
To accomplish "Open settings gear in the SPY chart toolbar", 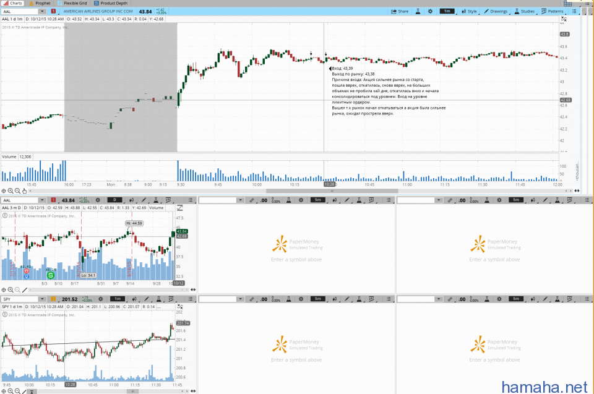I will [x=100, y=299].
